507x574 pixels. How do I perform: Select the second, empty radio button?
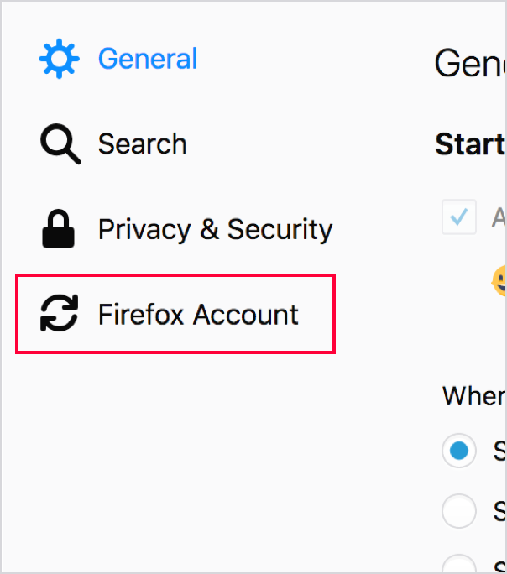point(459,511)
